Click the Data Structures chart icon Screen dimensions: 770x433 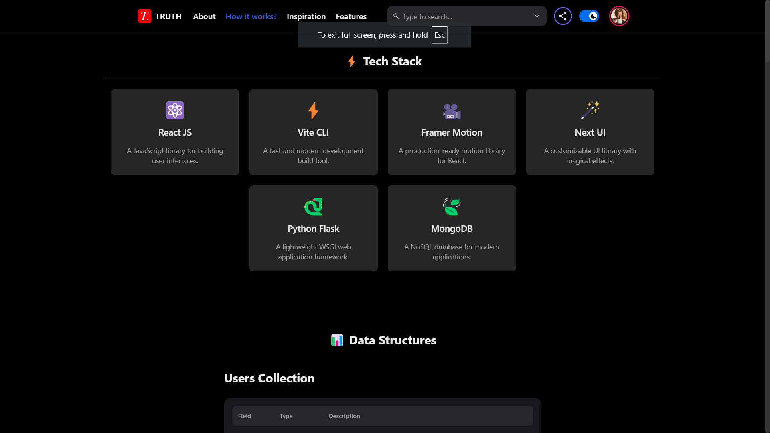(337, 340)
